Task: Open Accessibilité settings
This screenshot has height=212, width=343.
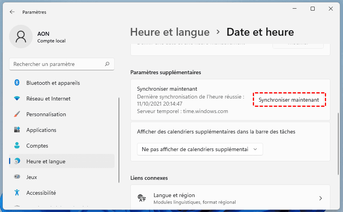Action: pyautogui.click(x=62, y=193)
